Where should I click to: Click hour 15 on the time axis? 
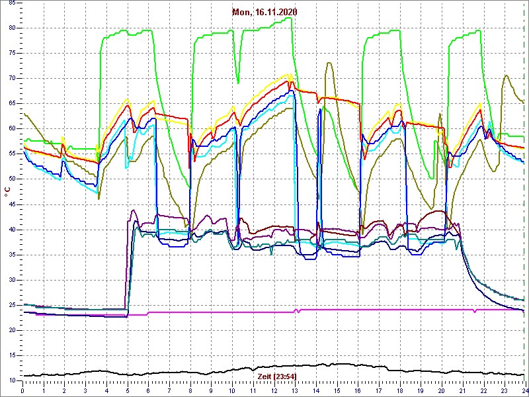click(x=337, y=390)
